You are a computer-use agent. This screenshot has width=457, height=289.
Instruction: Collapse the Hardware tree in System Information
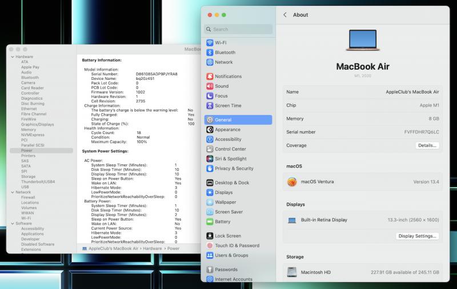[x=13, y=56]
